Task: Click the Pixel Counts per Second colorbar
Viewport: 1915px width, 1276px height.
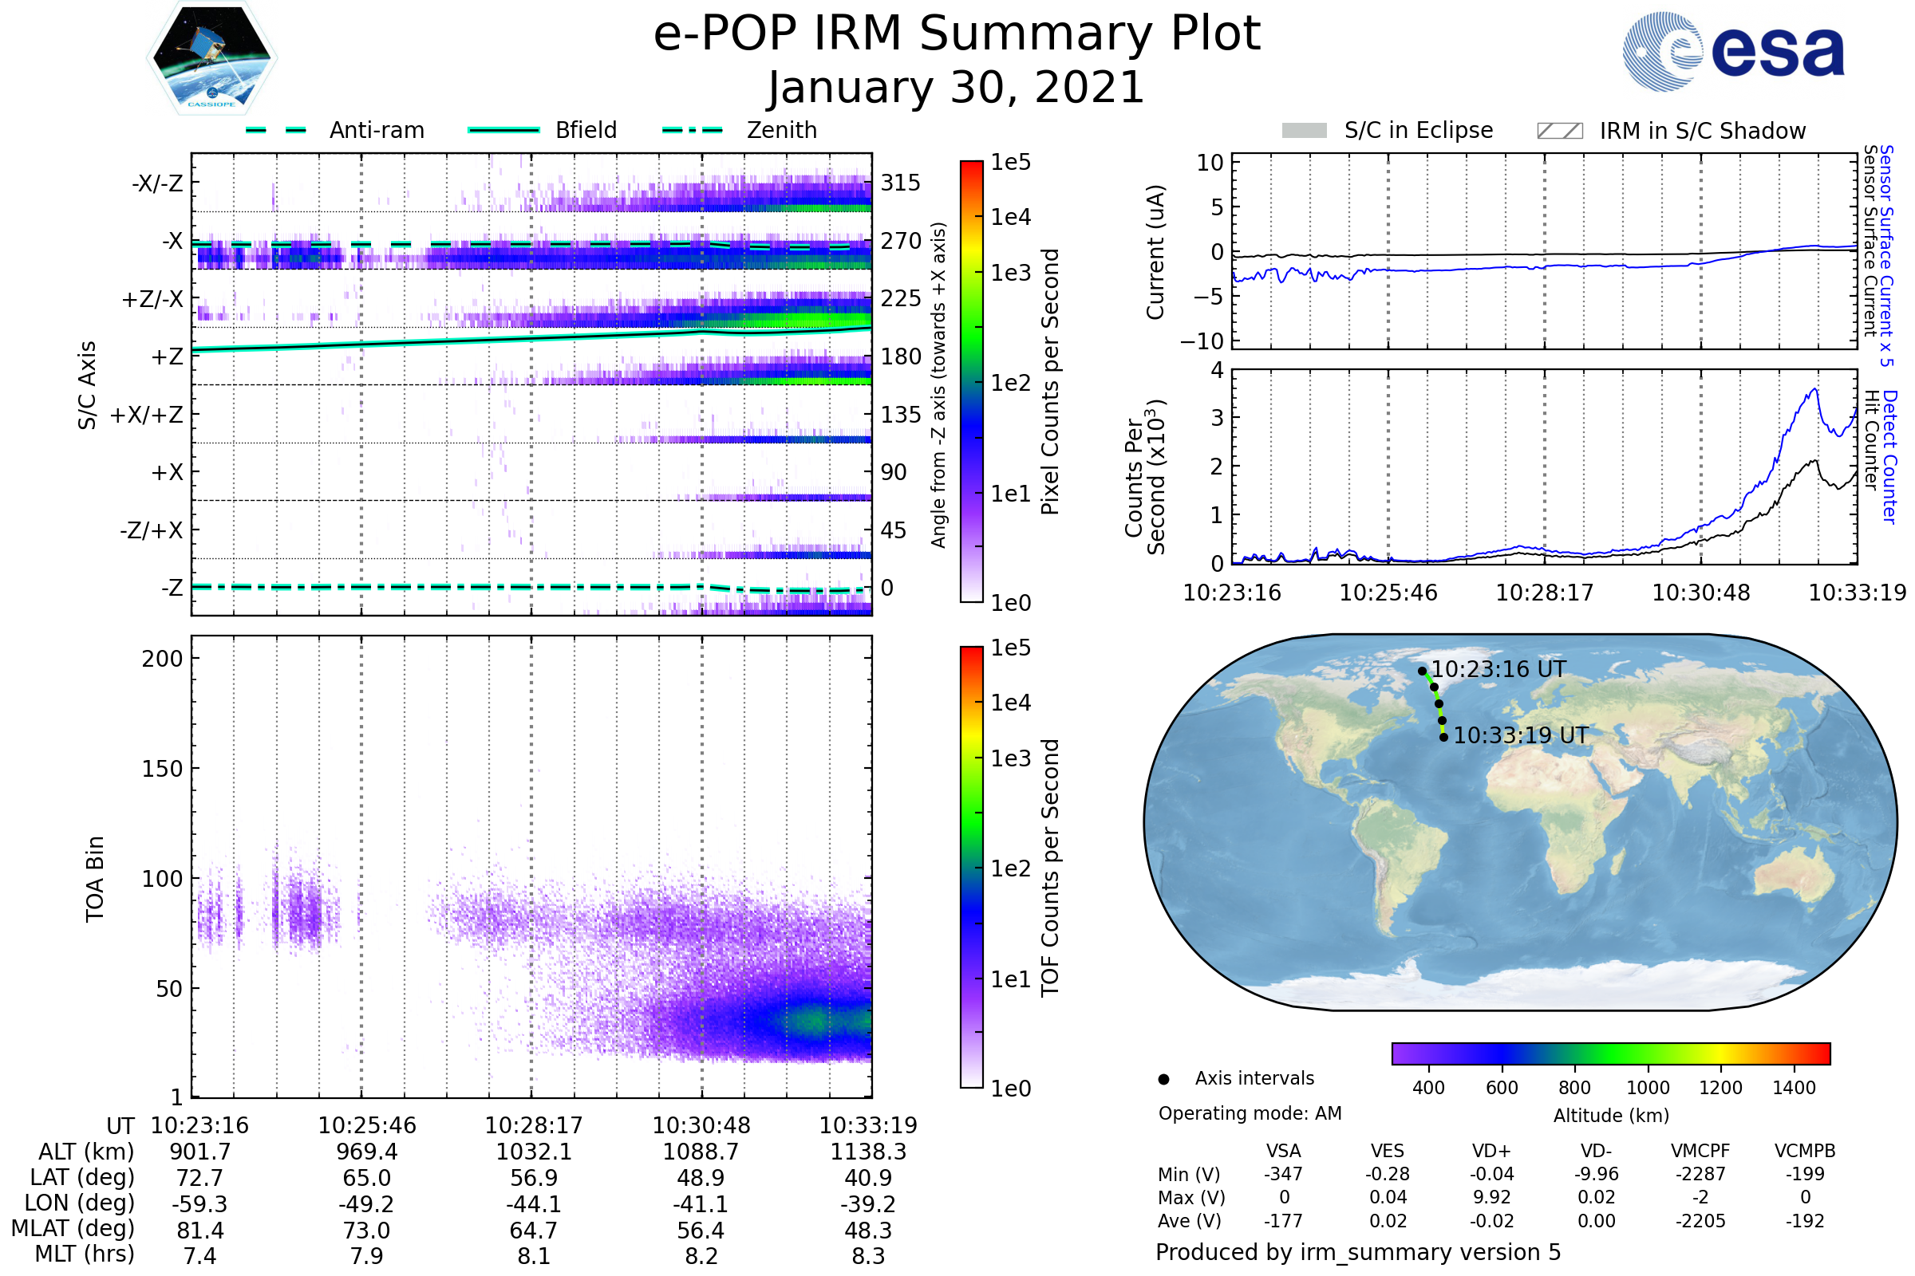Action: (x=971, y=381)
